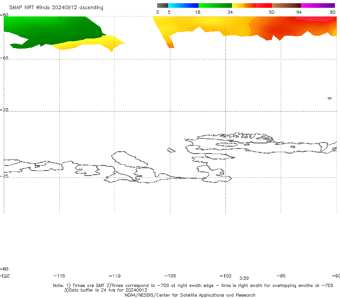
Task: Click the color bar scale label '18'
Action: [198, 12]
